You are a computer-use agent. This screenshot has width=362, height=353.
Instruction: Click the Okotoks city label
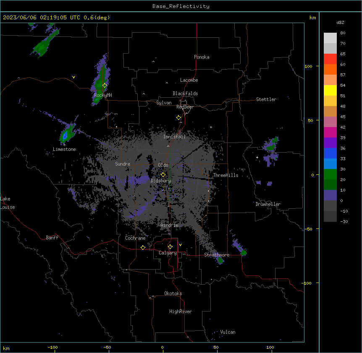pos(173,293)
